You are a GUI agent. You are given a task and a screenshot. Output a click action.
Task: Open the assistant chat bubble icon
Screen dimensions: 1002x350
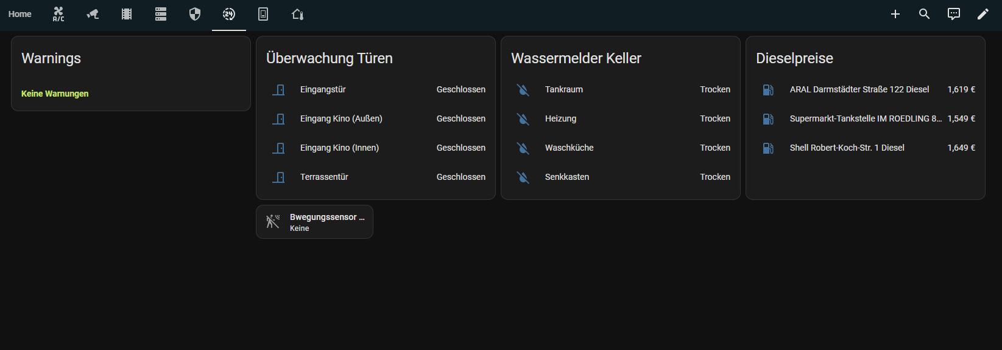tap(954, 14)
